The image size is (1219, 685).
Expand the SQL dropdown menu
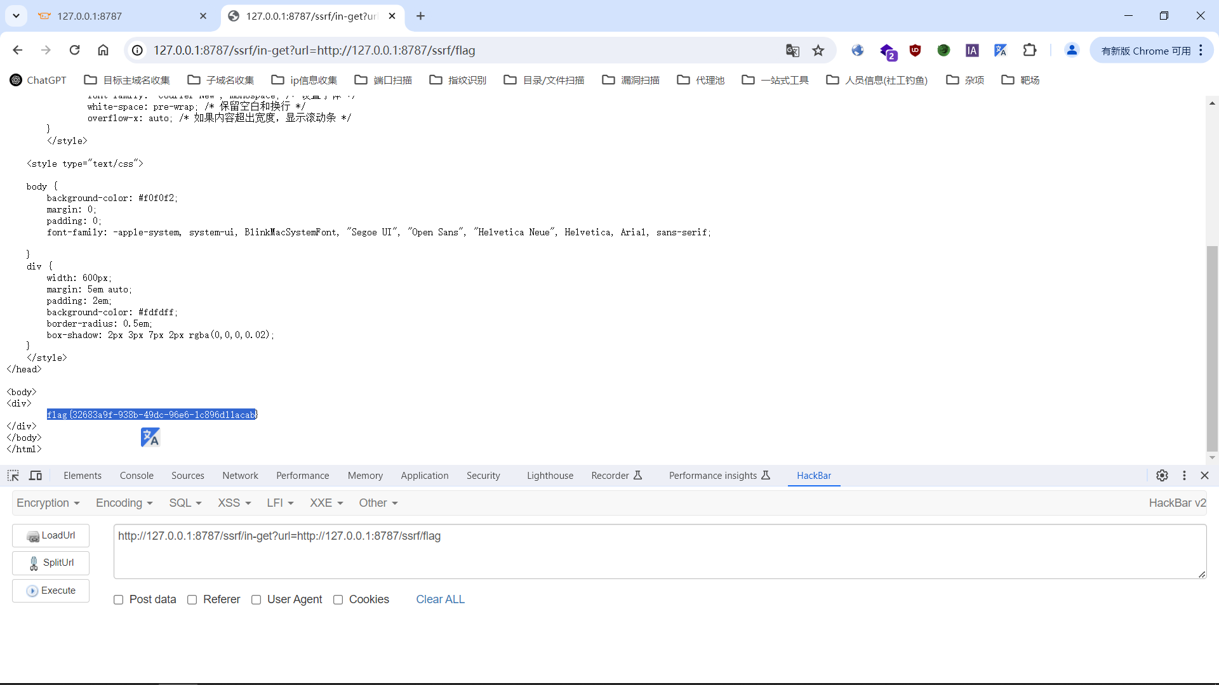click(x=185, y=503)
